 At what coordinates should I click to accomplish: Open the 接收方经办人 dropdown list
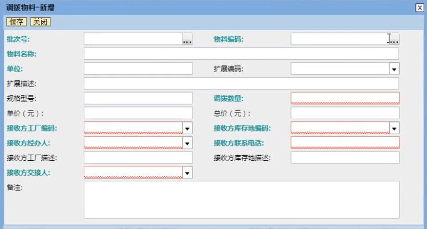point(187,143)
